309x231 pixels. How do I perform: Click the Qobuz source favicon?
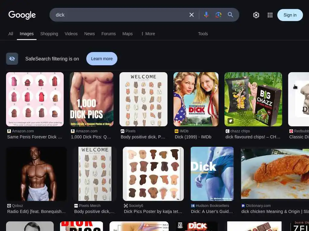[x=9, y=206]
